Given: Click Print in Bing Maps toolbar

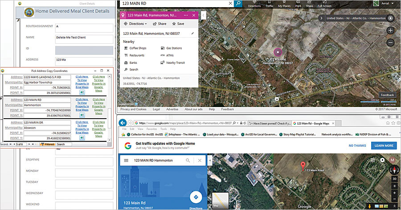Looking at the screenshot, I should 298,4.
